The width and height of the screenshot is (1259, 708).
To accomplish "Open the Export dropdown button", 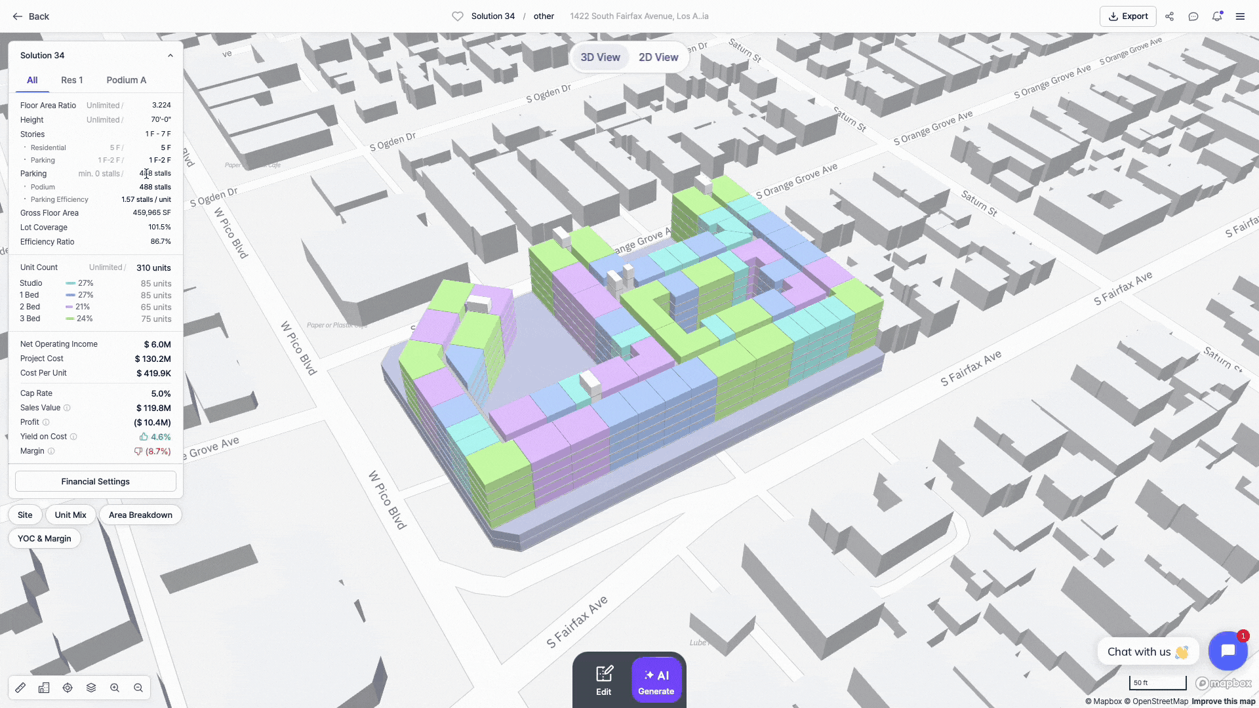I will [1128, 16].
